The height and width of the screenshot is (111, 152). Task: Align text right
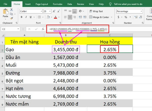(x=74, y=17)
